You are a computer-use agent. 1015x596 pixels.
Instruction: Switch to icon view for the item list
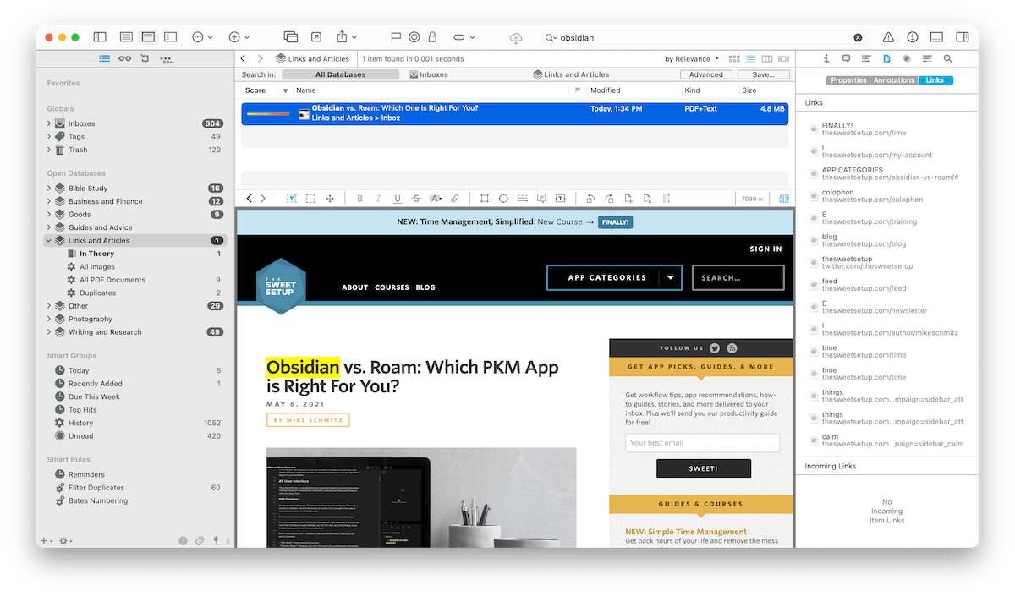click(734, 59)
